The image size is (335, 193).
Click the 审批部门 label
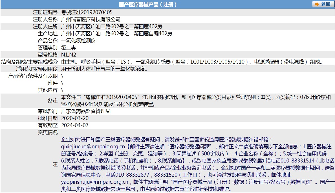[x=48, y=111]
